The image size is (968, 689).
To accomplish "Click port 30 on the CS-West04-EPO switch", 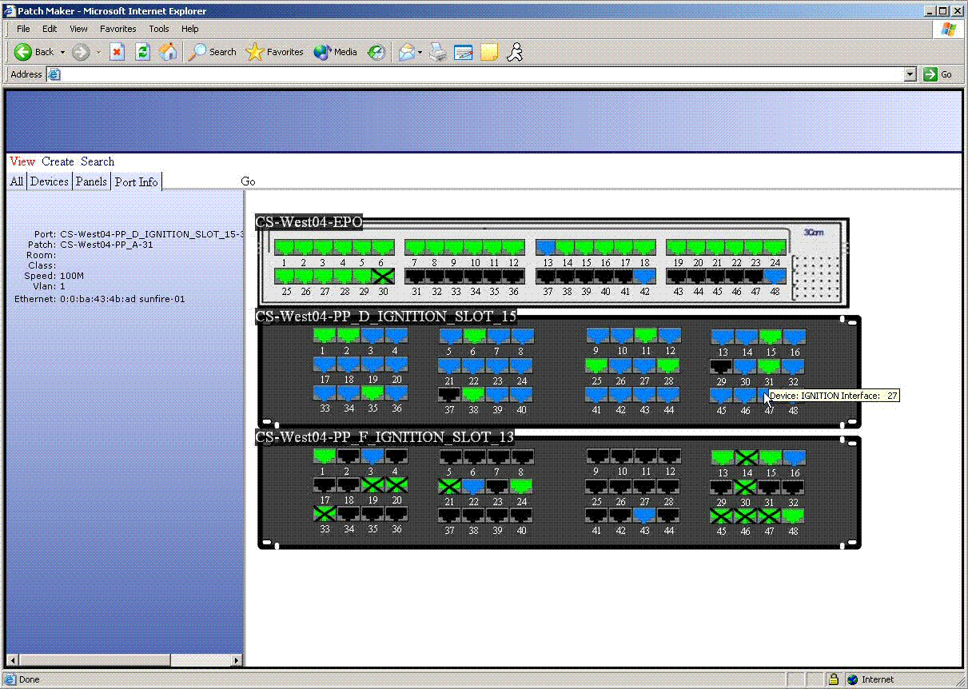I will 384,276.
